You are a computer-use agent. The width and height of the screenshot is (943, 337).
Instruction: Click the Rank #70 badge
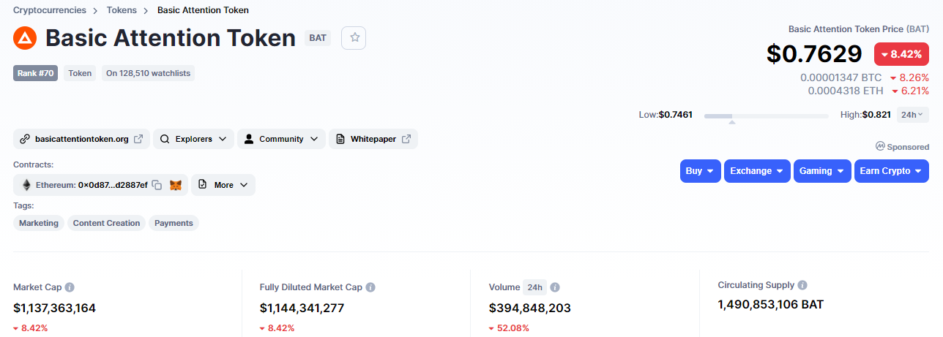point(37,73)
